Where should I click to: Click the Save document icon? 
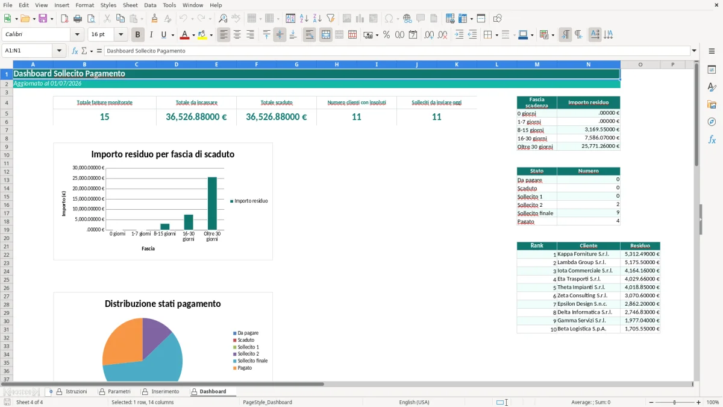coord(43,19)
